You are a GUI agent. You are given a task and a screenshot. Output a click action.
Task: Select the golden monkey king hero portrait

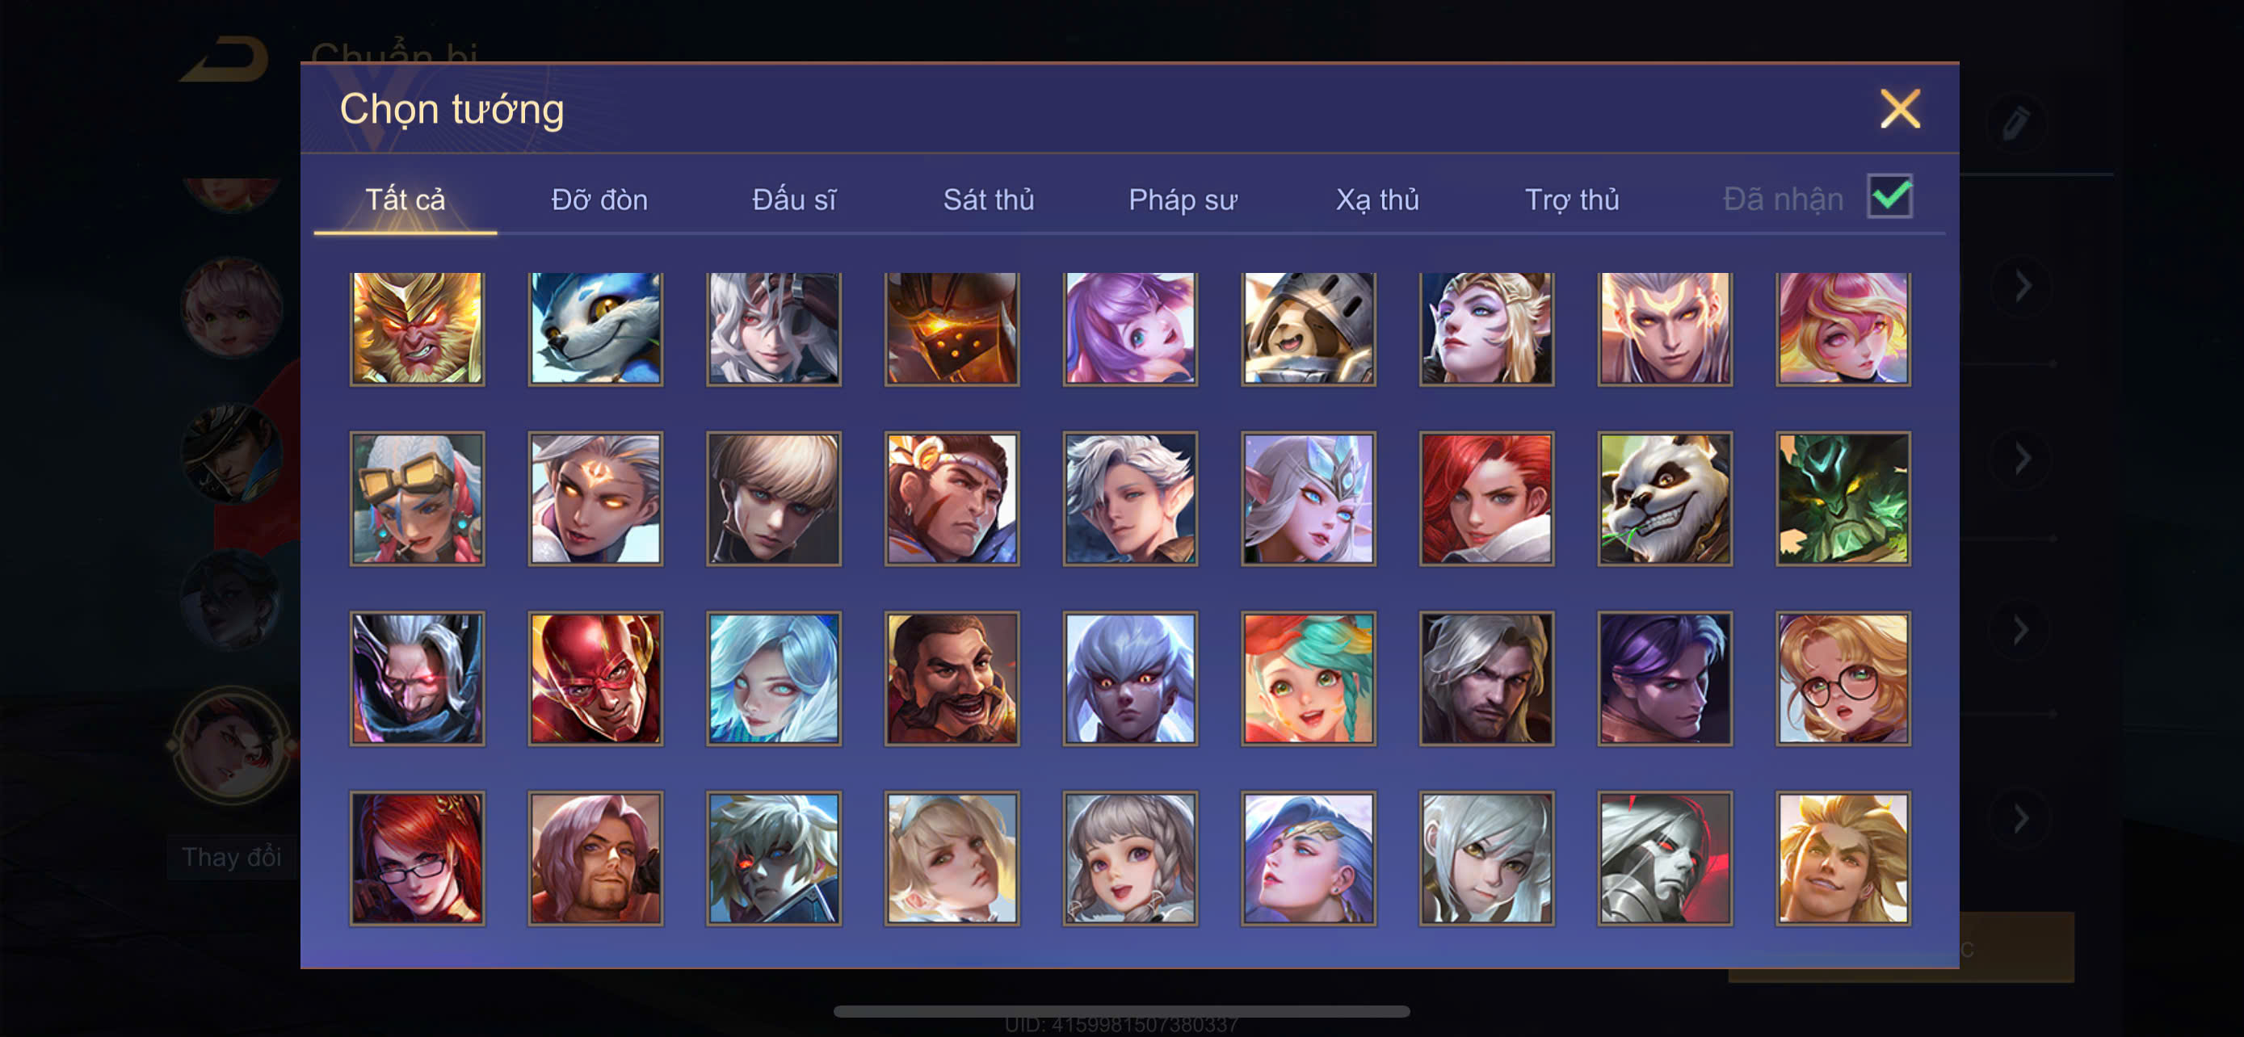coord(418,327)
